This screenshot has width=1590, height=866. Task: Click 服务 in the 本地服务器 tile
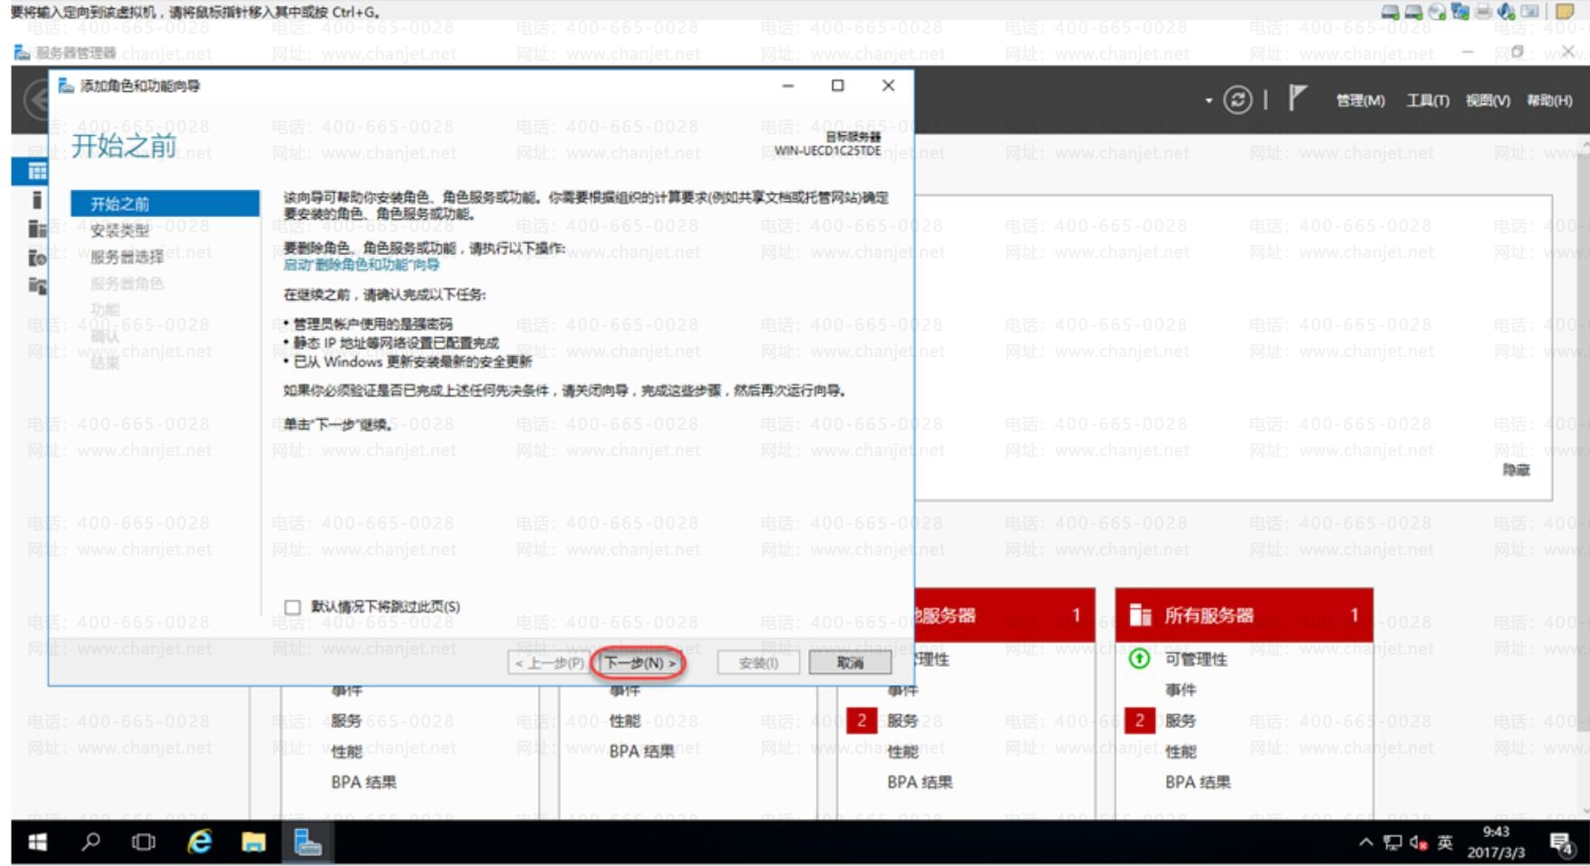(903, 721)
